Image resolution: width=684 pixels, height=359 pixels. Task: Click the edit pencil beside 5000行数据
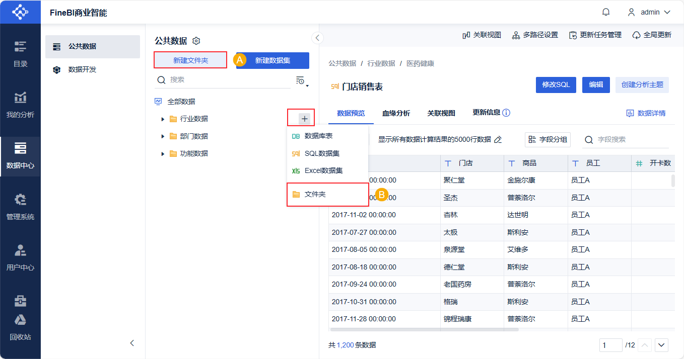[498, 140]
